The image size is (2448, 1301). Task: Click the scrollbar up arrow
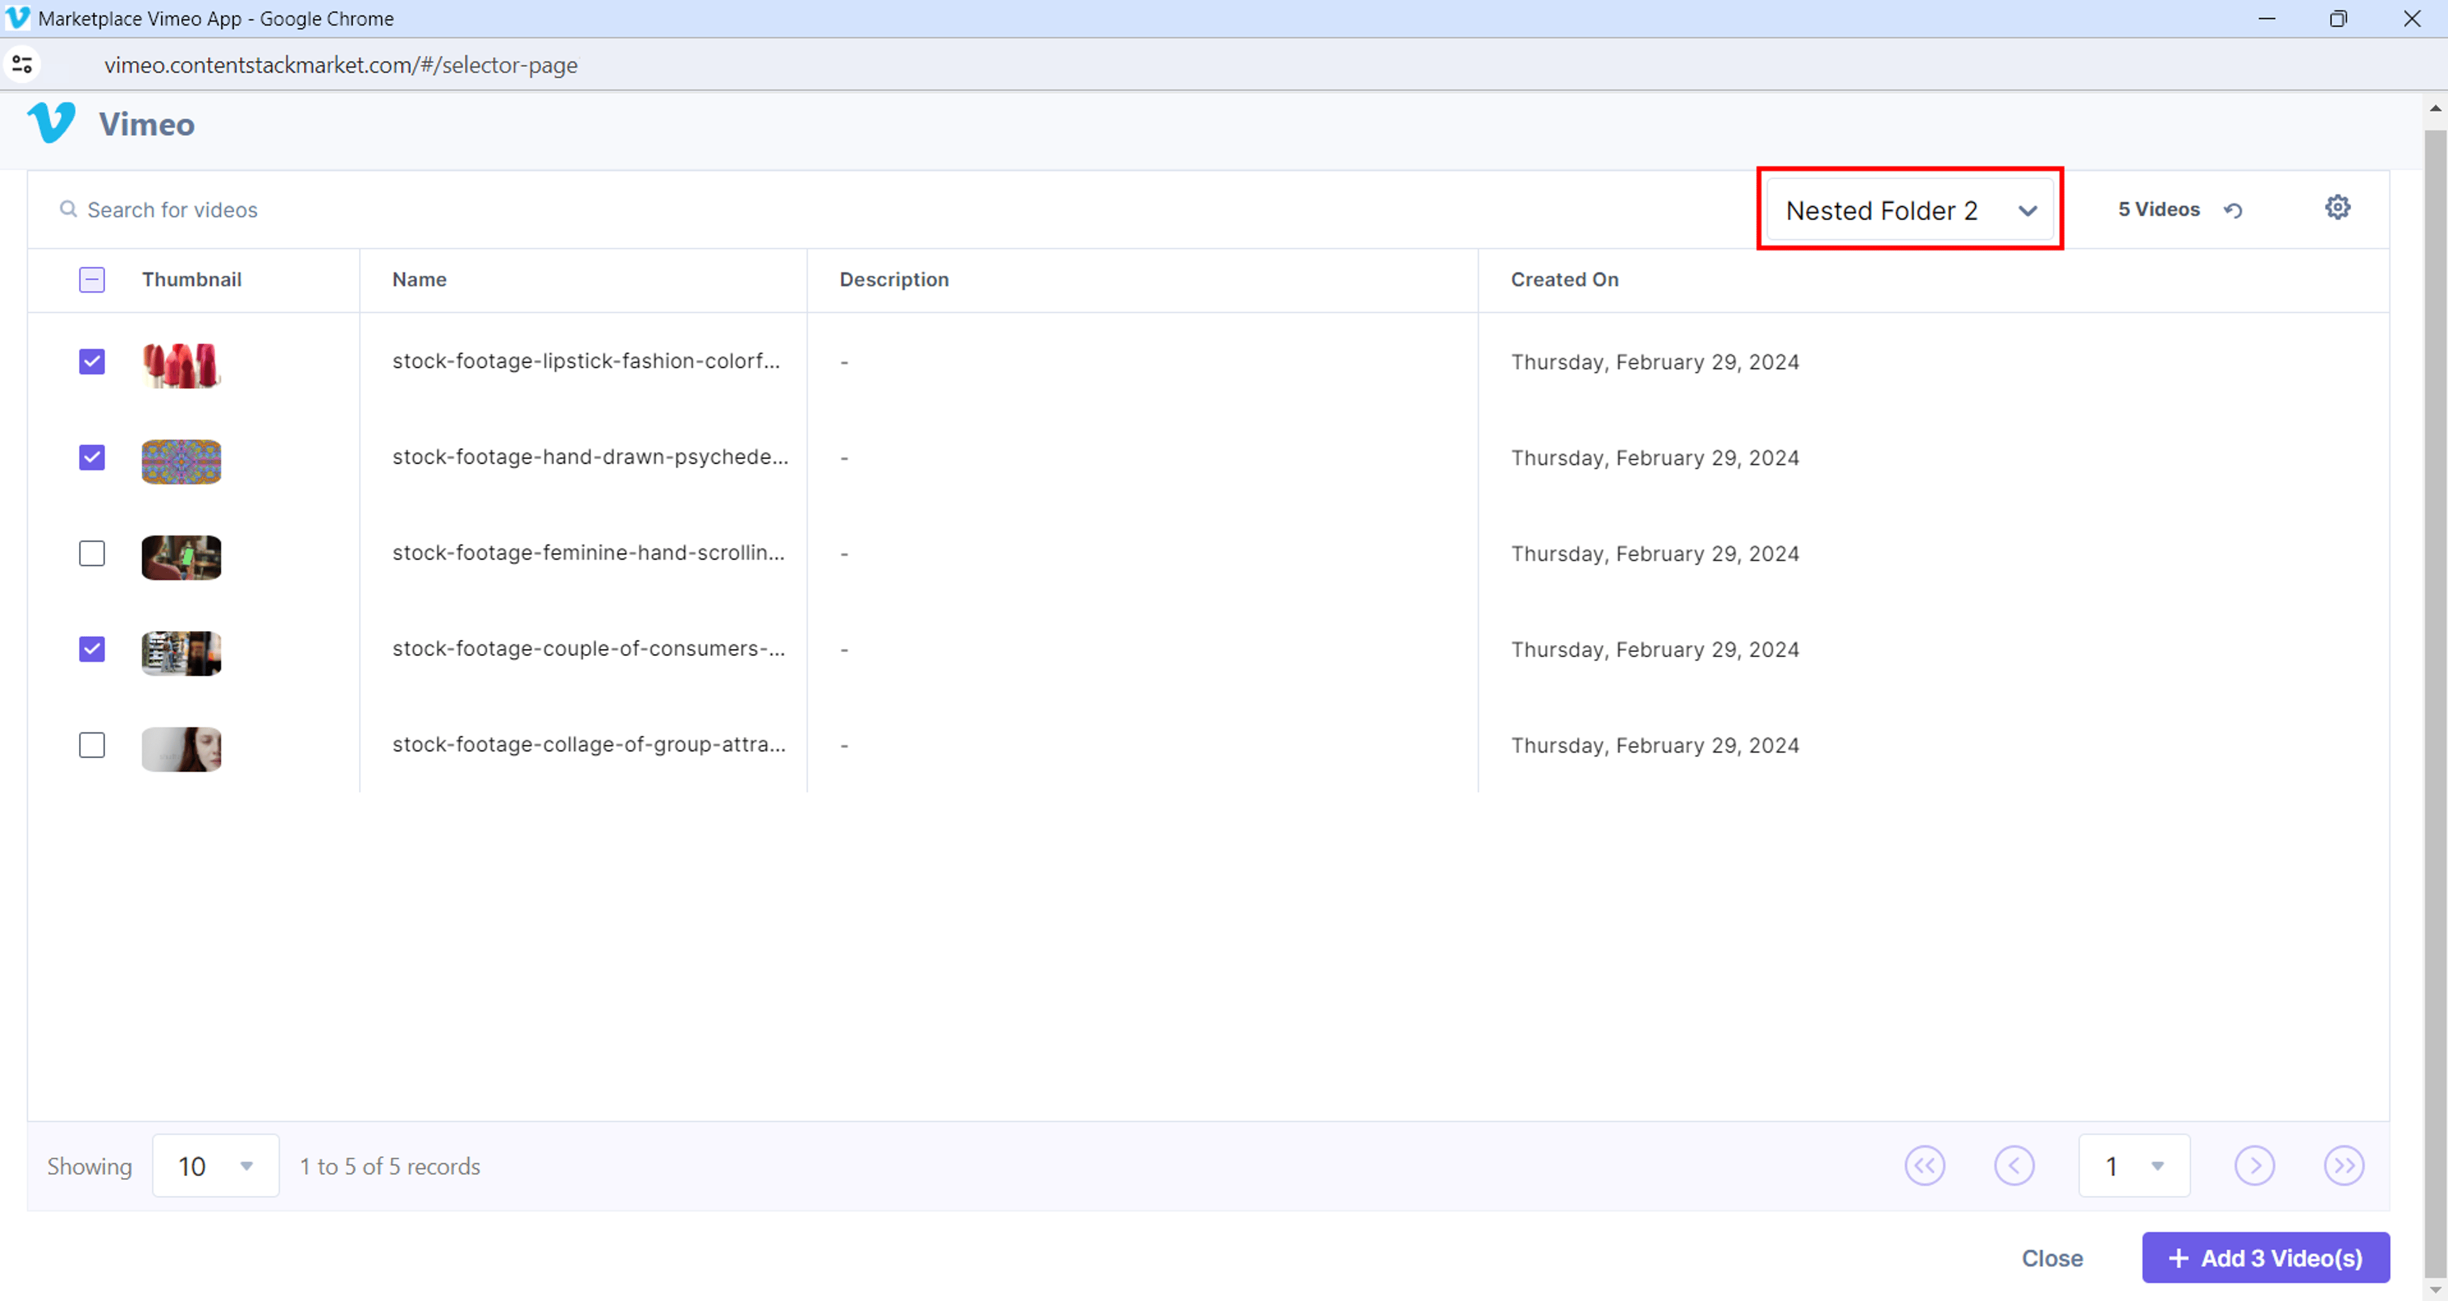pyautogui.click(x=2436, y=108)
